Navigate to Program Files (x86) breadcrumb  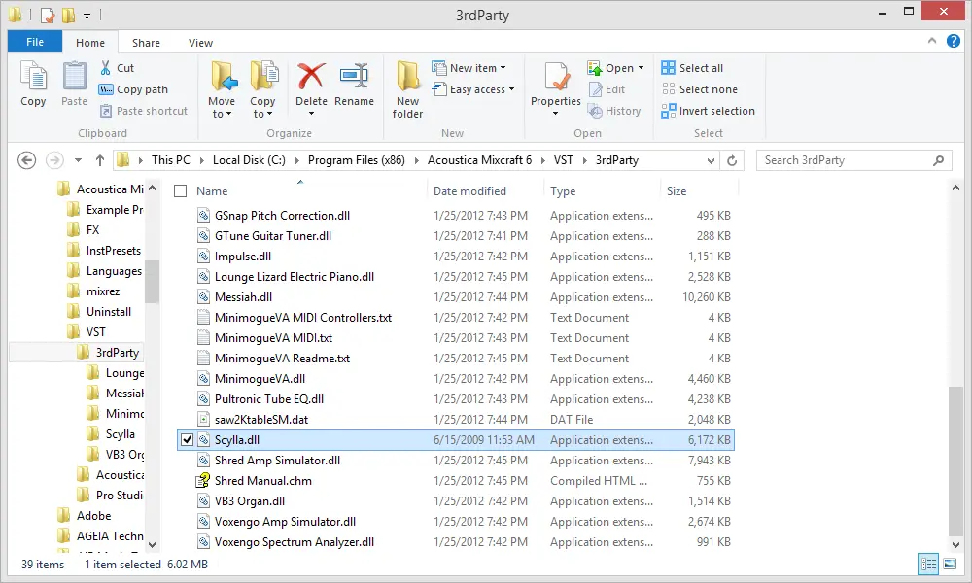point(356,160)
